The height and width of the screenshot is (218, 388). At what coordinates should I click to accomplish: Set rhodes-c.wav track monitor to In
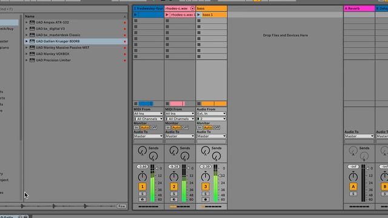pos(168,128)
